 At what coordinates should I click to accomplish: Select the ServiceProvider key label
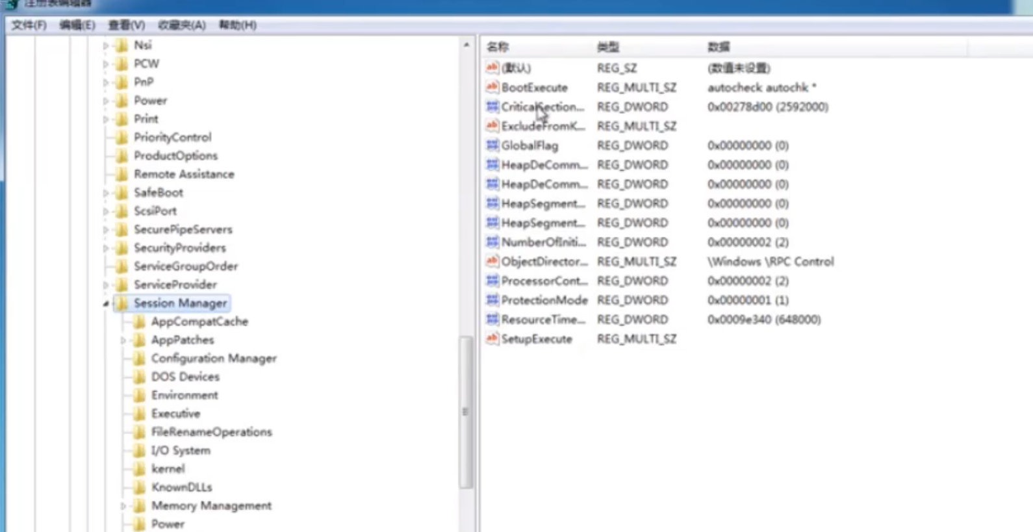175,285
